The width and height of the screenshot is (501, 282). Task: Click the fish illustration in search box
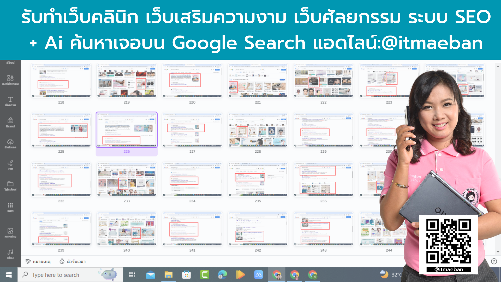pos(108,274)
